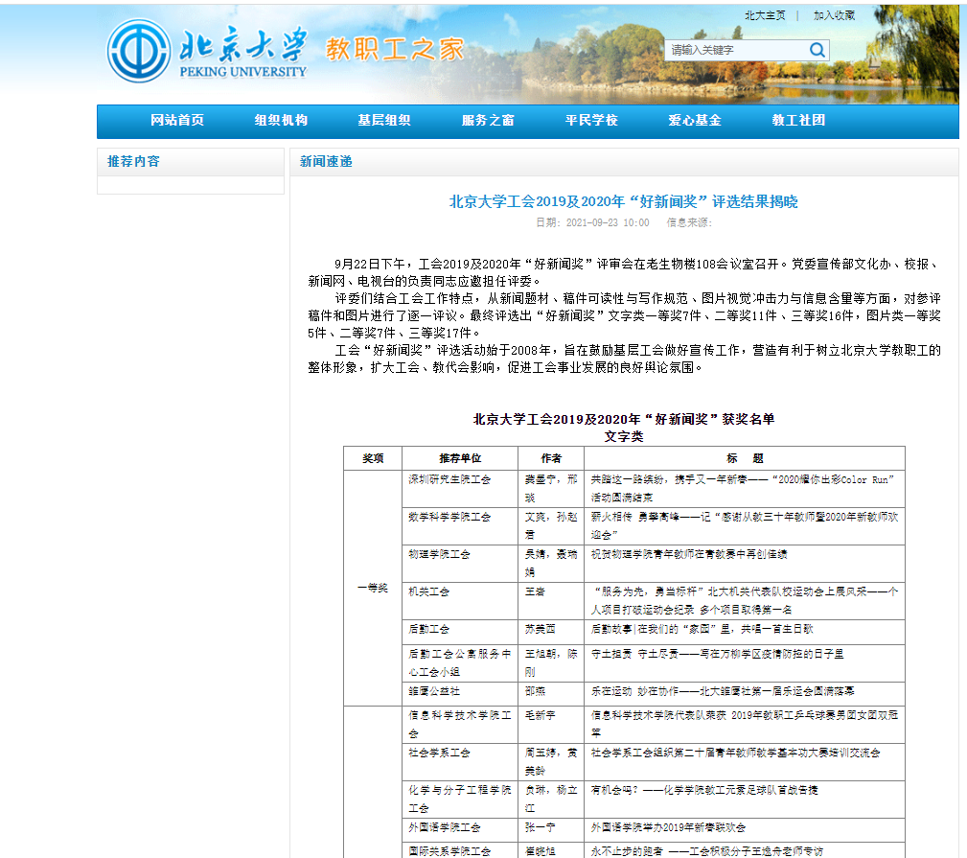Click the keyword search input box
Image resolution: width=967 pixels, height=858 pixels.
pos(735,50)
